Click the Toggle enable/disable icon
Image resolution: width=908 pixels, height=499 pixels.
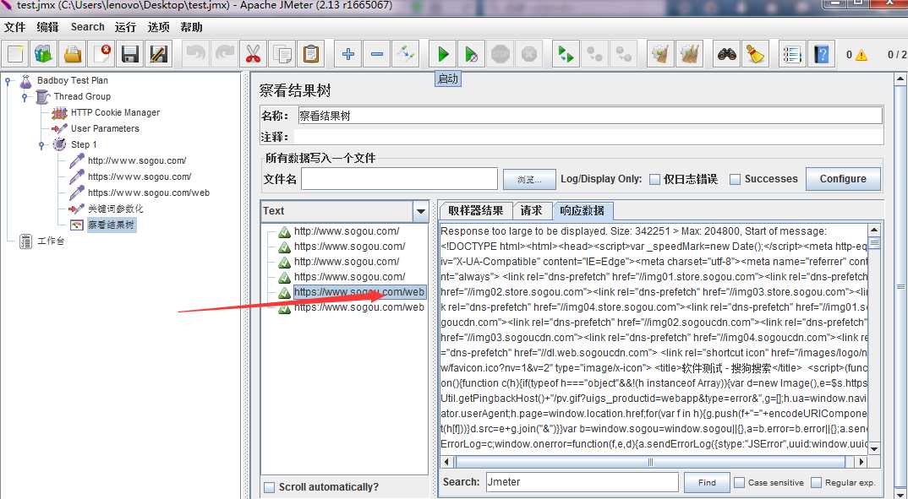(405, 54)
